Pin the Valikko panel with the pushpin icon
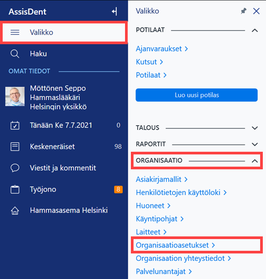Image resolution: width=266 pixels, height=279 pixels. [244, 11]
